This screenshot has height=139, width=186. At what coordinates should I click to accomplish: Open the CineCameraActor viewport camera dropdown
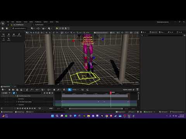101,32
